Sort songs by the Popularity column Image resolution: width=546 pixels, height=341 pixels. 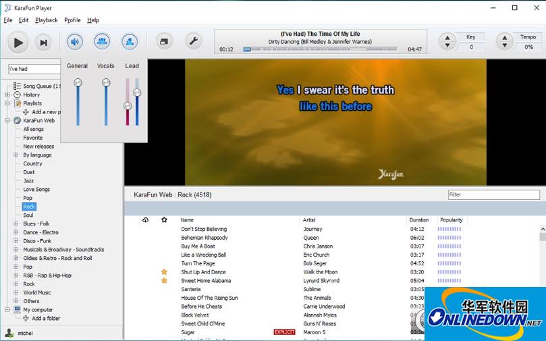tap(452, 219)
